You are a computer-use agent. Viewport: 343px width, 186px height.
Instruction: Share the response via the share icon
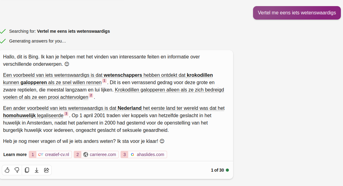pos(47,170)
